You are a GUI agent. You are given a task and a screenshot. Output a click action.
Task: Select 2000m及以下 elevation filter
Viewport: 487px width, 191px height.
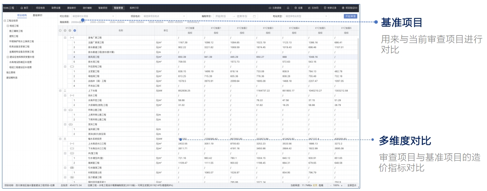point(78,22)
